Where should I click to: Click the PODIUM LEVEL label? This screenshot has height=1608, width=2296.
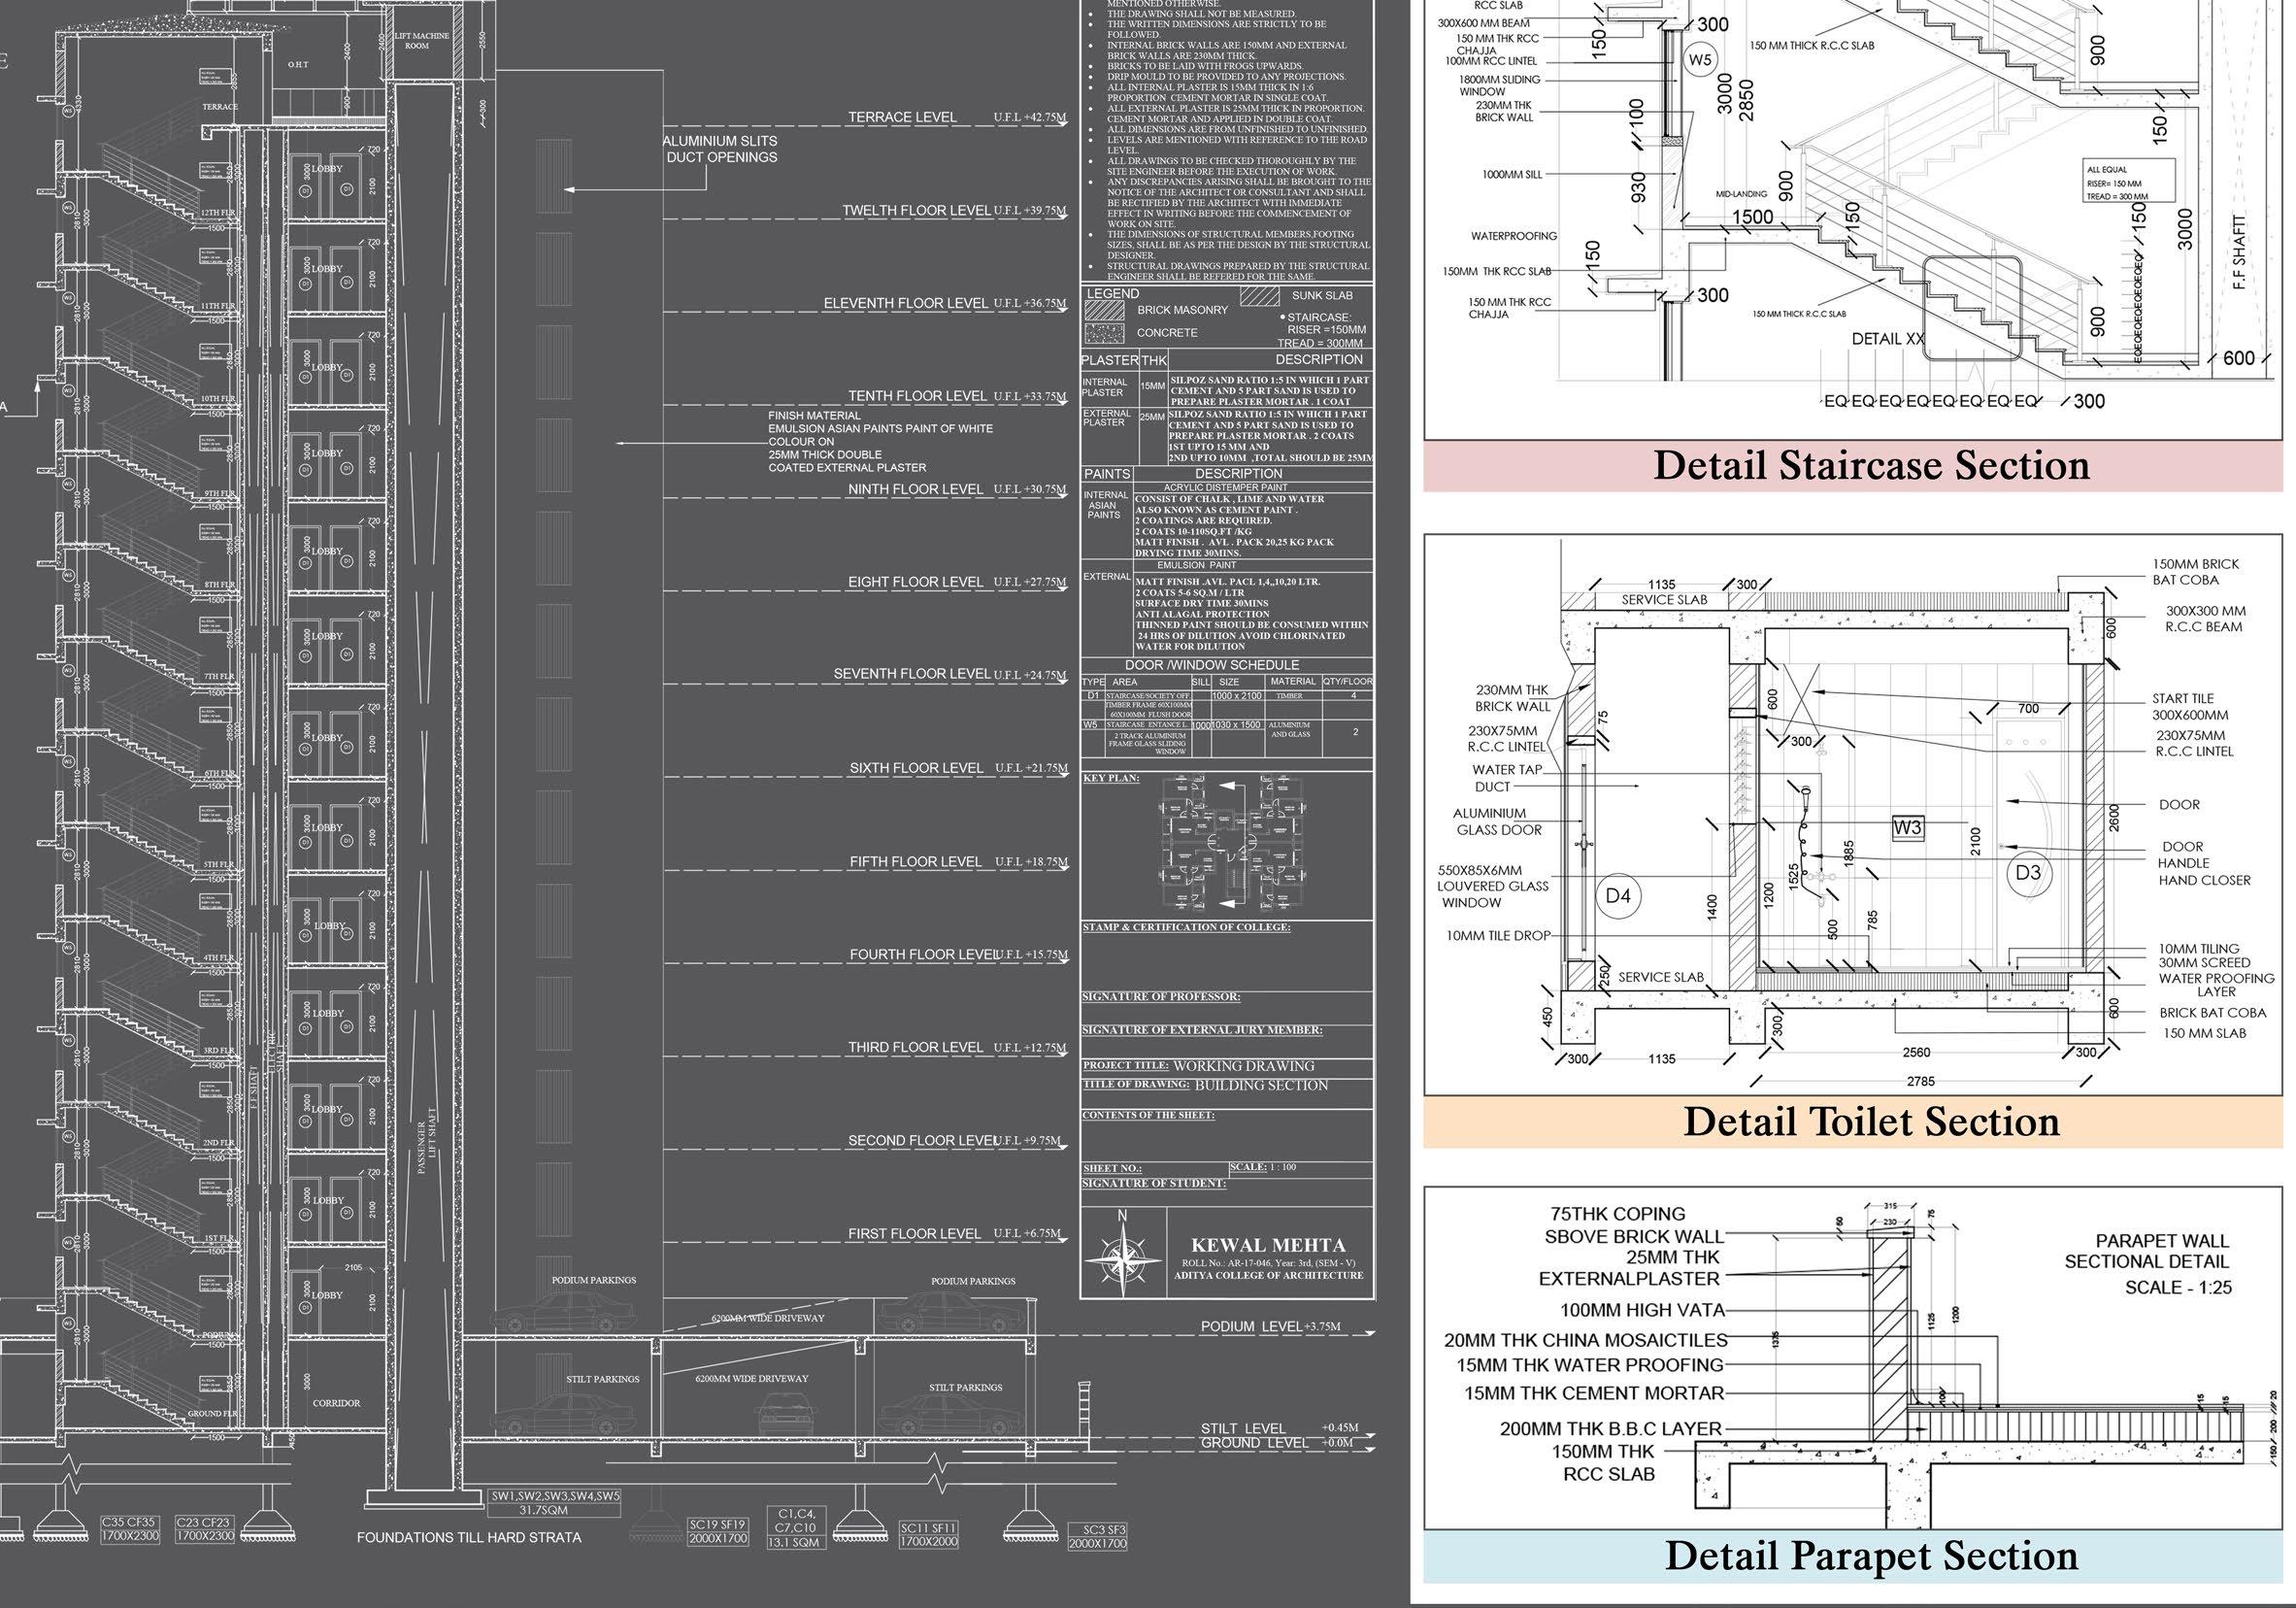1251,1327
